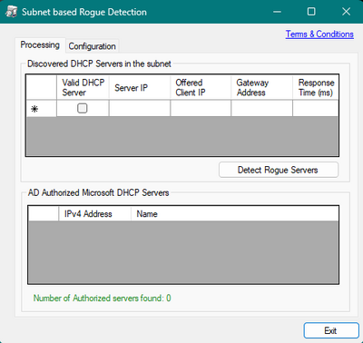Click the Offered Client IP column header
This screenshot has width=363, height=343.
pyautogui.click(x=201, y=87)
